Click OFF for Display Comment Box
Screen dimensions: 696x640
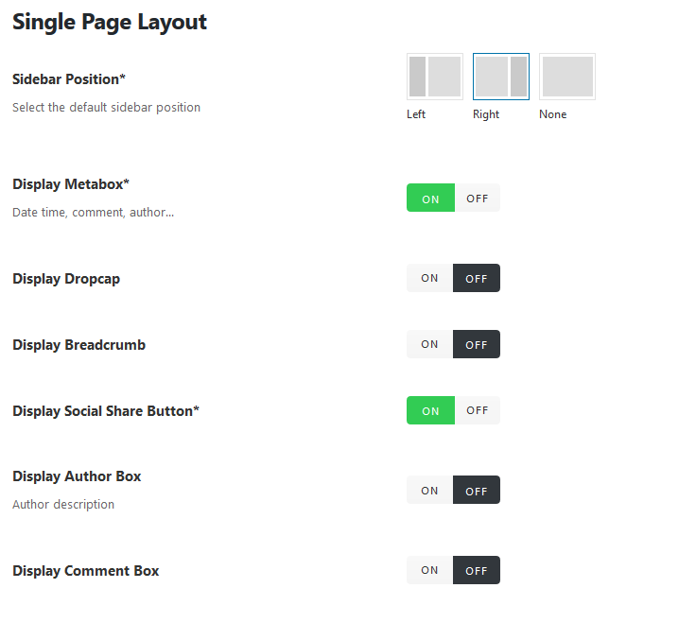pyautogui.click(x=477, y=571)
